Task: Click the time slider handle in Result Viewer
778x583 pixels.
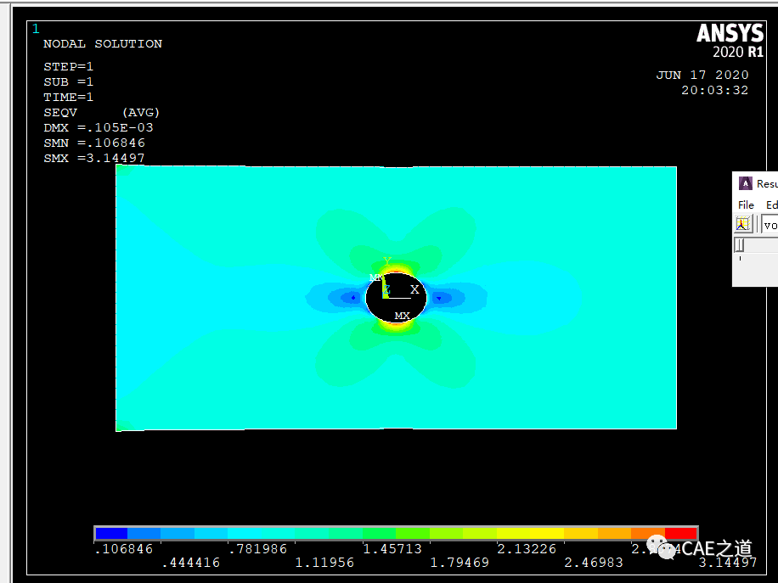Action: pyautogui.click(x=740, y=244)
